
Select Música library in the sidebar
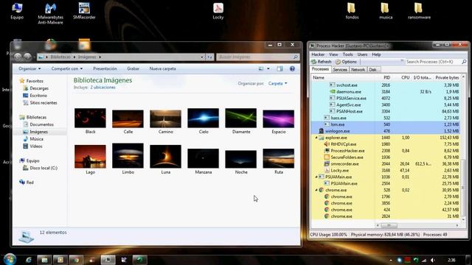click(x=36, y=139)
